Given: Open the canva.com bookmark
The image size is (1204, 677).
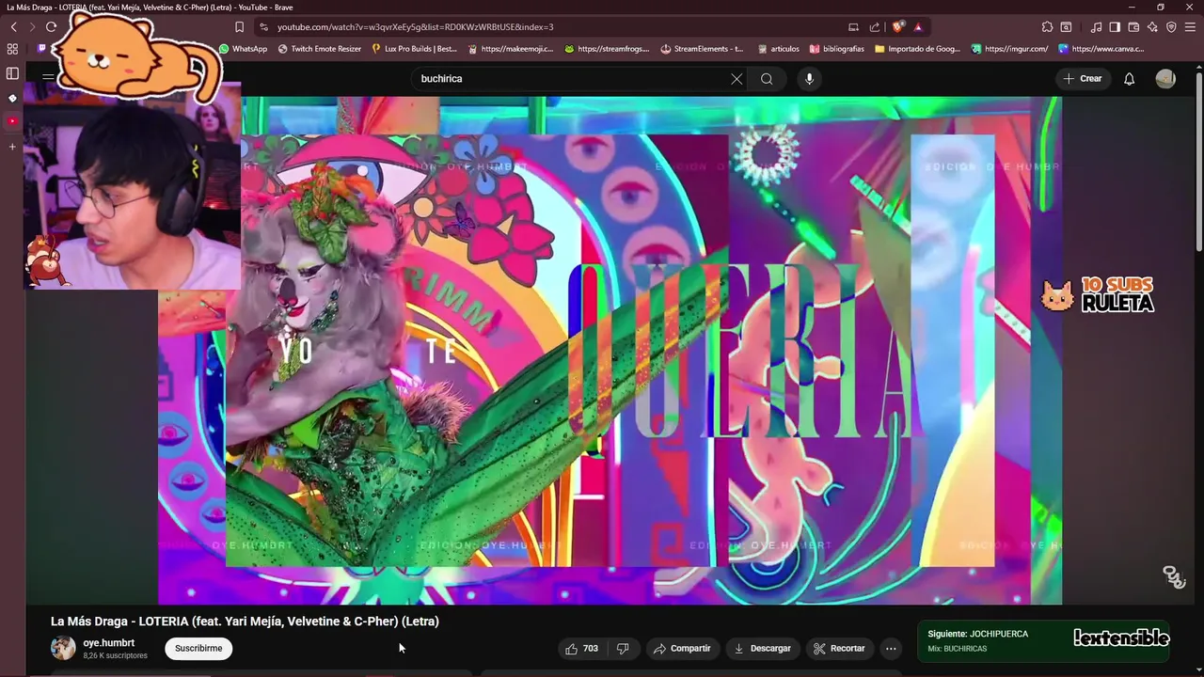Looking at the screenshot, I should (x=1101, y=49).
